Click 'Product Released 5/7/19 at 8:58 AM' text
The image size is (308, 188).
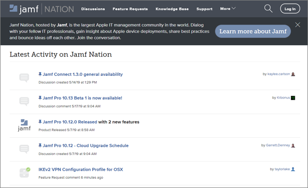66,130
